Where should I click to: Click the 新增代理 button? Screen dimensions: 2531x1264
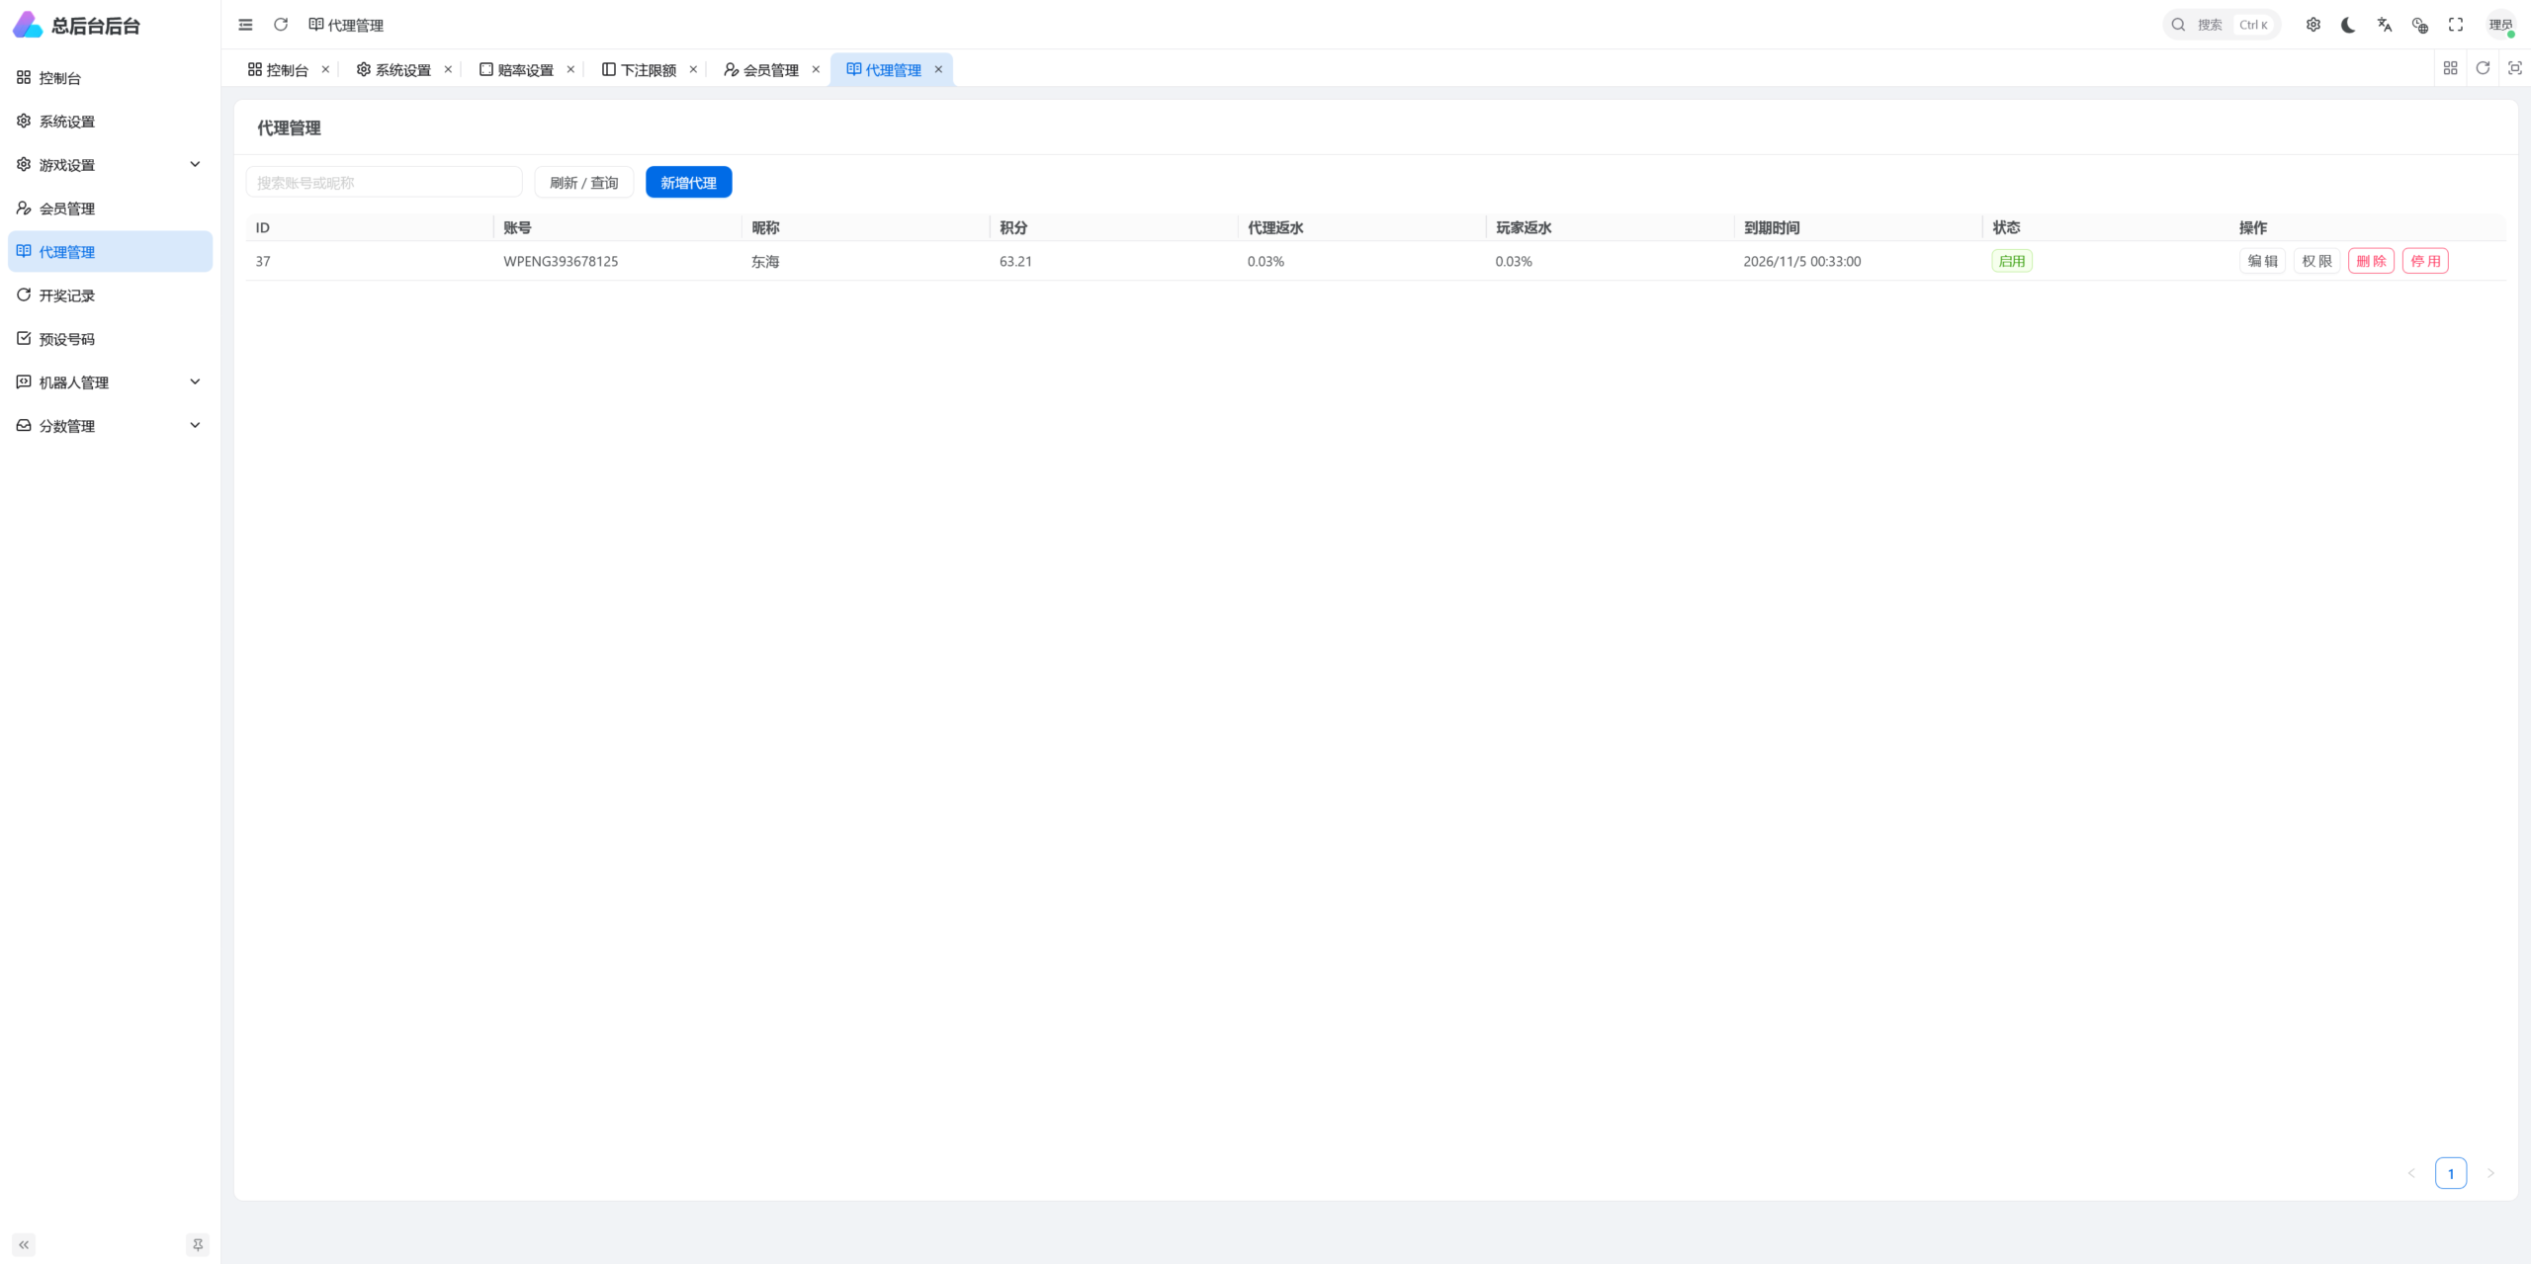click(688, 183)
